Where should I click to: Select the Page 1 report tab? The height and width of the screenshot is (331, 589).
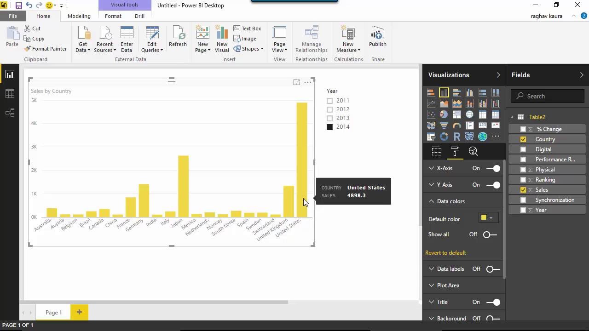point(53,313)
